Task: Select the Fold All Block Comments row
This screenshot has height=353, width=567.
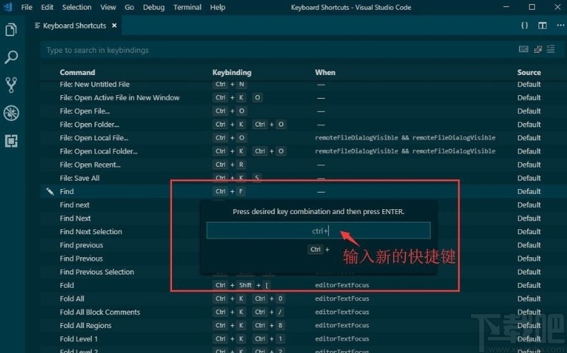Action: click(303, 311)
